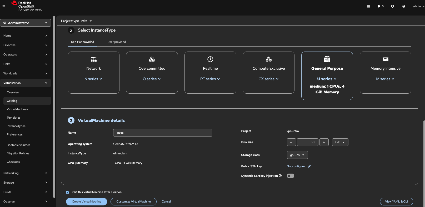Open the application launcher grid icon
Screen dimensions: 425x207
point(368,6)
